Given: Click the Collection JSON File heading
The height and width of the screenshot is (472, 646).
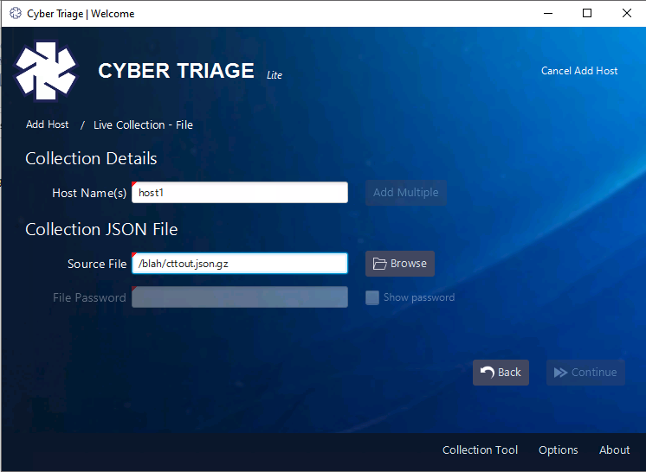Looking at the screenshot, I should [x=101, y=229].
